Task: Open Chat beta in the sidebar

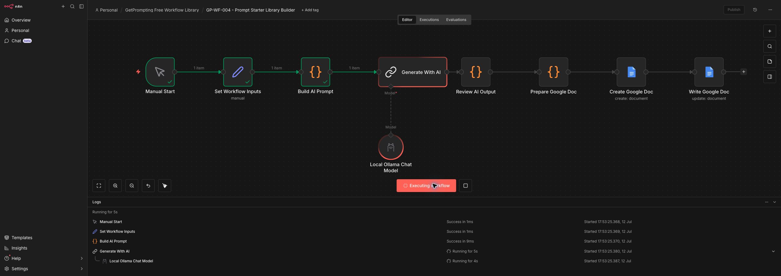Action: [x=44, y=41]
